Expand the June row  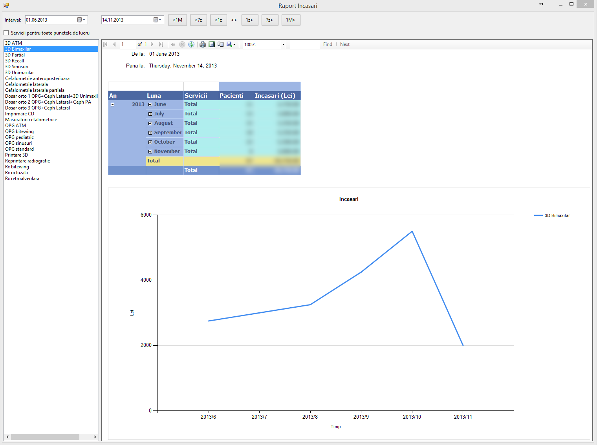coord(150,104)
